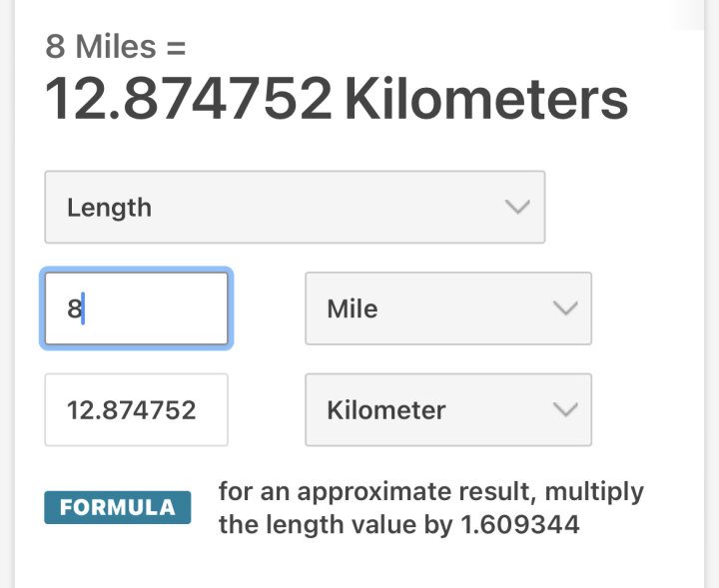Click the blue FORMULA badge
Screen dimensions: 719x588
(x=117, y=507)
